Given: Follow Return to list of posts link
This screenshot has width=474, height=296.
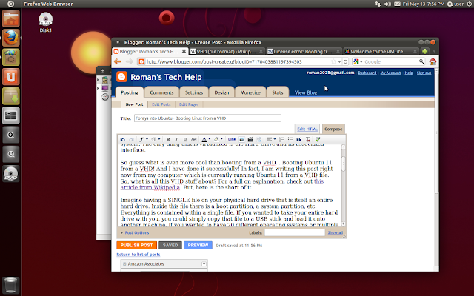Looking at the screenshot, I should [138, 255].
